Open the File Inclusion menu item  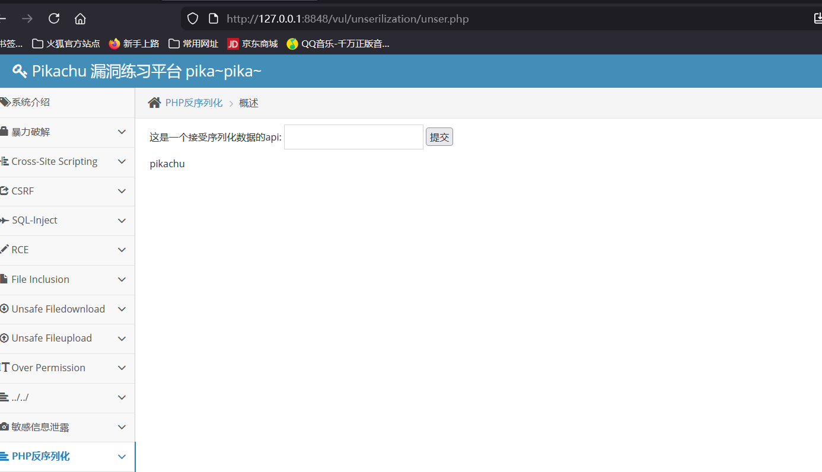pyautogui.click(x=40, y=279)
